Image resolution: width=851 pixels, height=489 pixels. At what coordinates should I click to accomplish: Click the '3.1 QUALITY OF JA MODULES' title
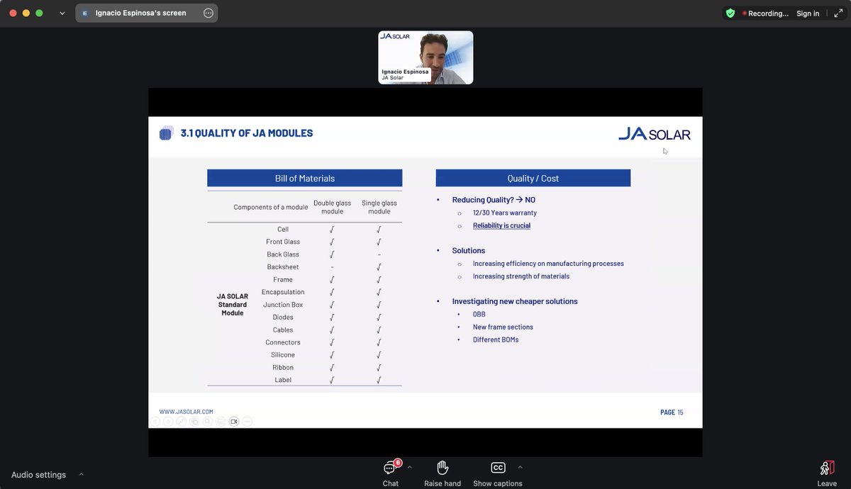pyautogui.click(x=246, y=133)
